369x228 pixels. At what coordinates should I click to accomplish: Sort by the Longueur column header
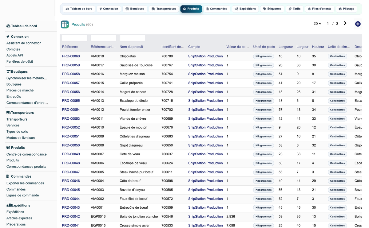(286, 47)
